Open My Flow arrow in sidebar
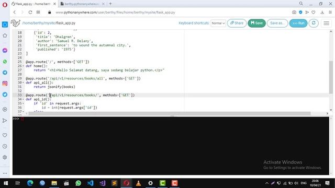 tap(5, 121)
